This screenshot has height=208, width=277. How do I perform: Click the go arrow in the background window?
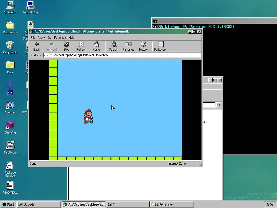[x=219, y=105]
